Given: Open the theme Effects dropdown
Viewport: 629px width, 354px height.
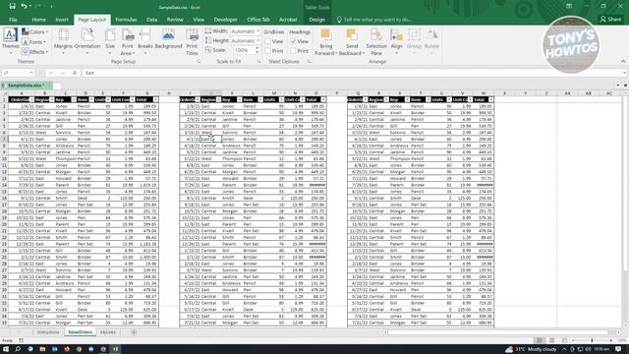Looking at the screenshot, I should click(x=35, y=52).
